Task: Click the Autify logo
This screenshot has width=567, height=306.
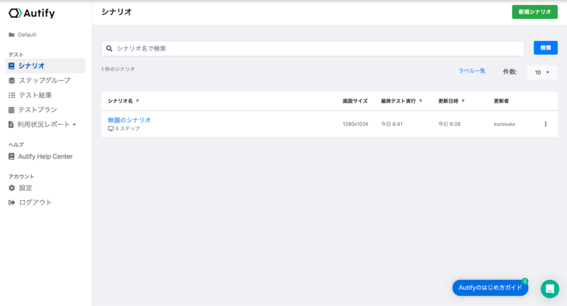Action: [32, 13]
